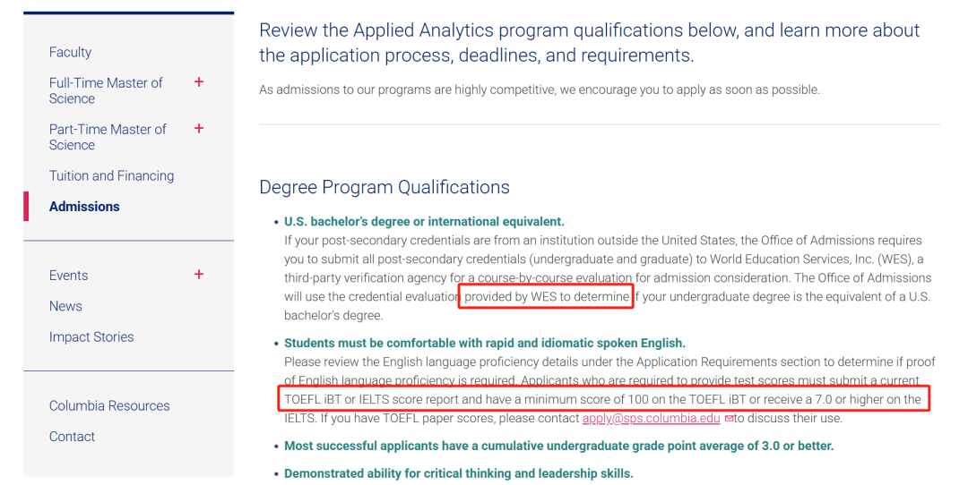
Task: Click the grade point average requirement line
Action: coord(558,446)
